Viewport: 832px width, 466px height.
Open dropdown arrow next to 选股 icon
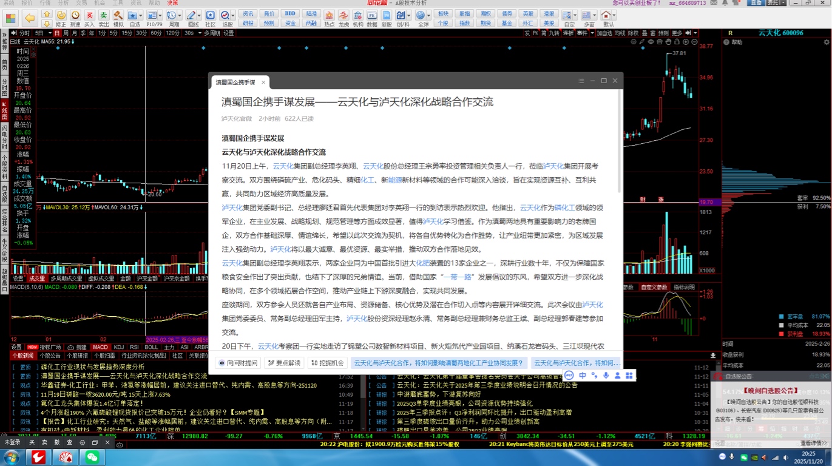(232, 15)
